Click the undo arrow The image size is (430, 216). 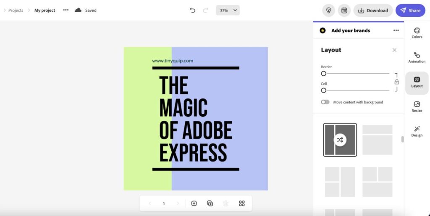[192, 10]
